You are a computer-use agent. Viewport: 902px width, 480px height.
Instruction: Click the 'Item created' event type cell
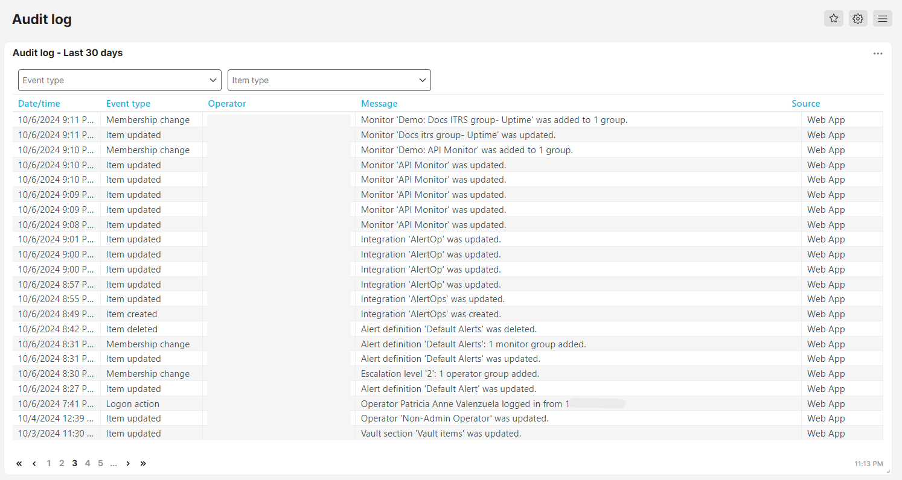tap(132, 314)
